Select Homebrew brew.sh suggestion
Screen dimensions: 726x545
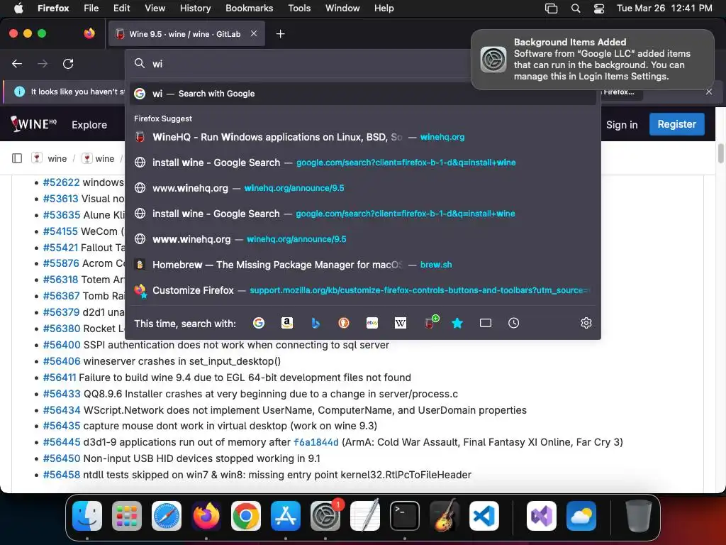click(x=362, y=265)
